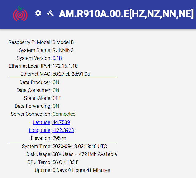Viewport: 196px width, 178px height.
Task: Open the settings gear icon
Action: click(38, 13)
